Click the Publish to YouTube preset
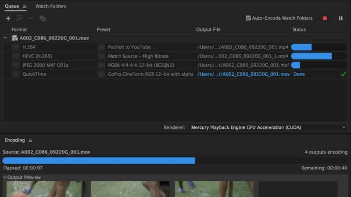 (x=129, y=47)
